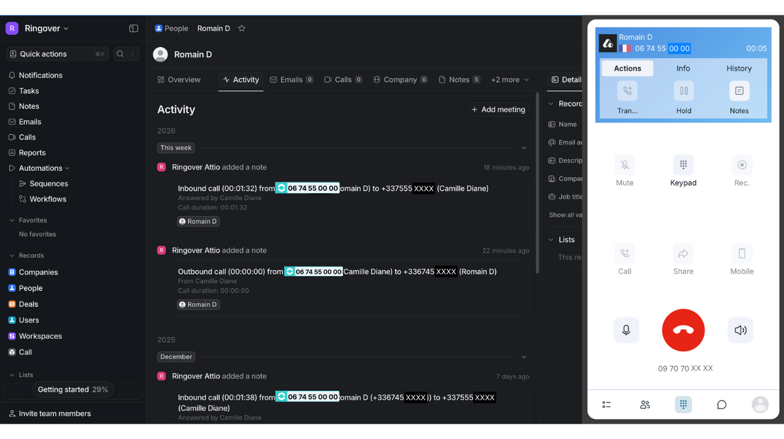This screenshot has width=784, height=439.
Task: Open the Emails tab for Romain D
Action: 291,79
